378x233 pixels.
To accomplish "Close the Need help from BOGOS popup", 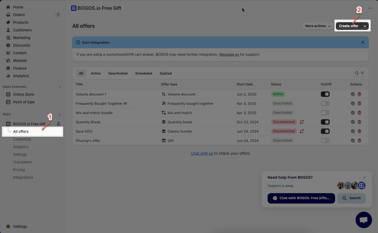I will (x=364, y=177).
